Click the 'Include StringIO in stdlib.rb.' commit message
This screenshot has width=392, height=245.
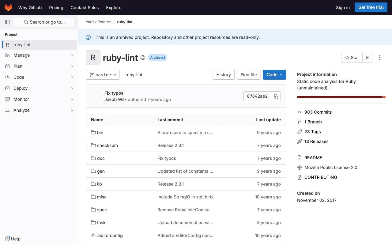tap(186, 197)
